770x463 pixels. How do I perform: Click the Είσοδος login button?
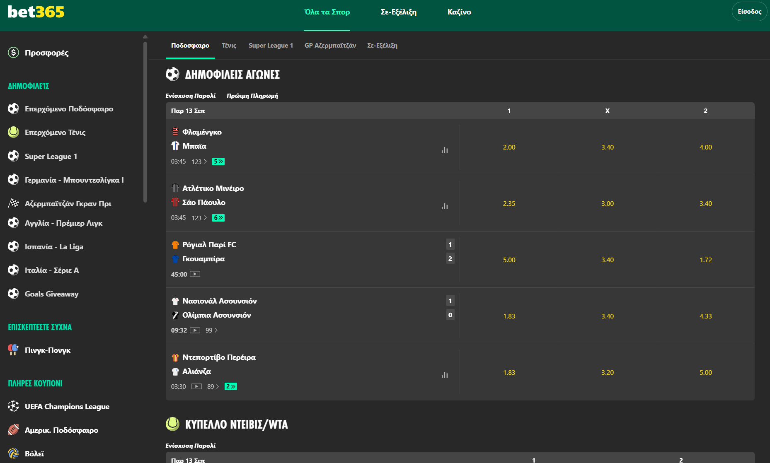point(749,12)
